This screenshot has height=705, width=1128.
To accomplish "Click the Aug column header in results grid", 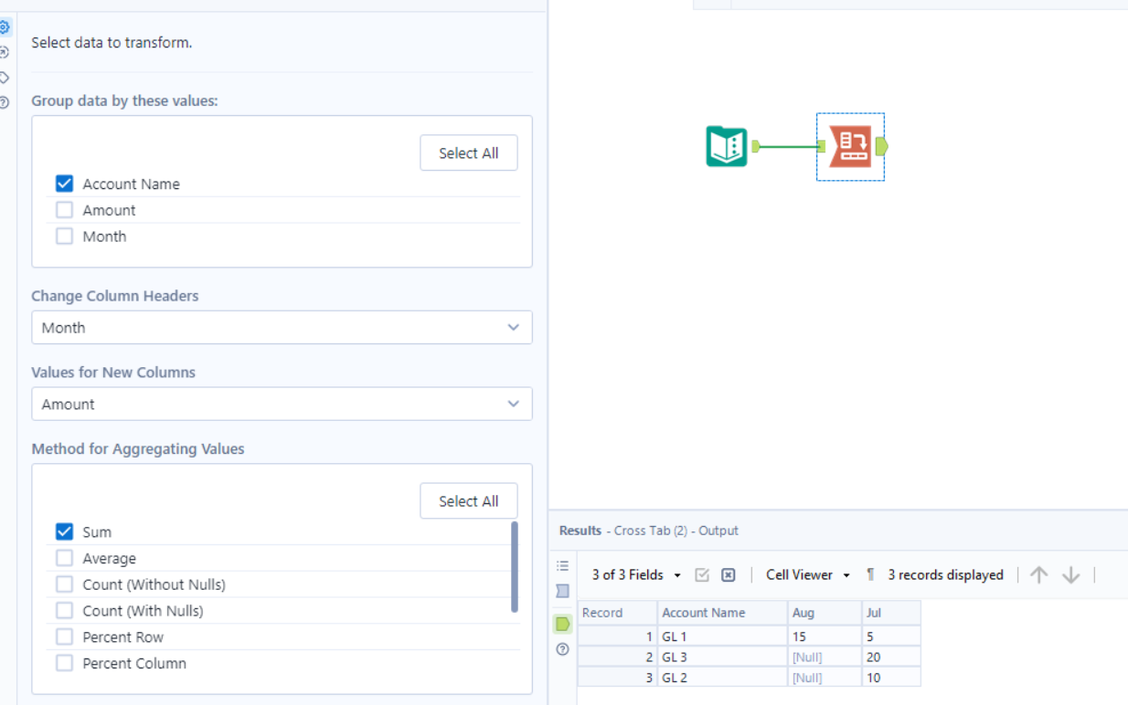I will 804,612.
